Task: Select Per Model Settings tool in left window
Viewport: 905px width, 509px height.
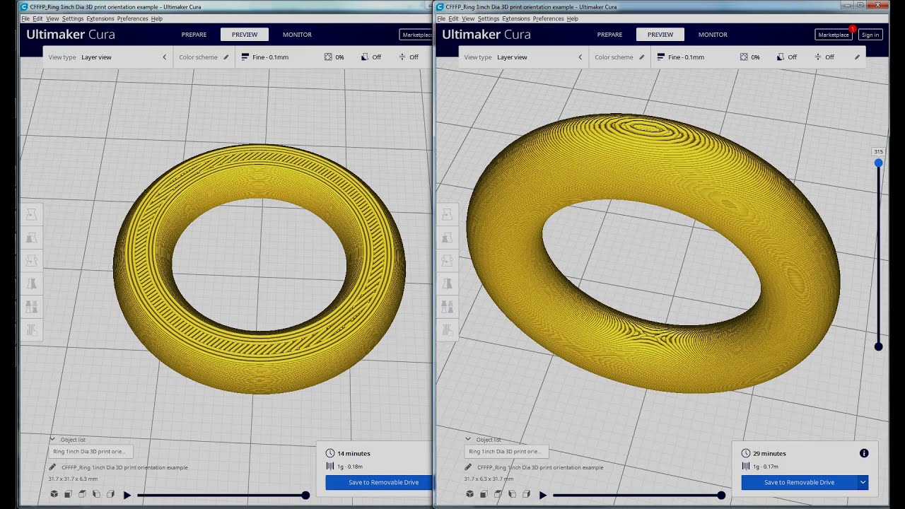Action: [31, 307]
